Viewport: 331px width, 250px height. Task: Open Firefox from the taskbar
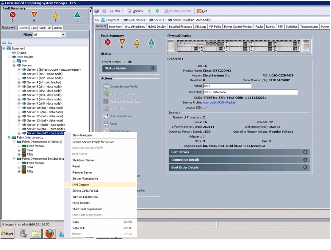point(49,233)
